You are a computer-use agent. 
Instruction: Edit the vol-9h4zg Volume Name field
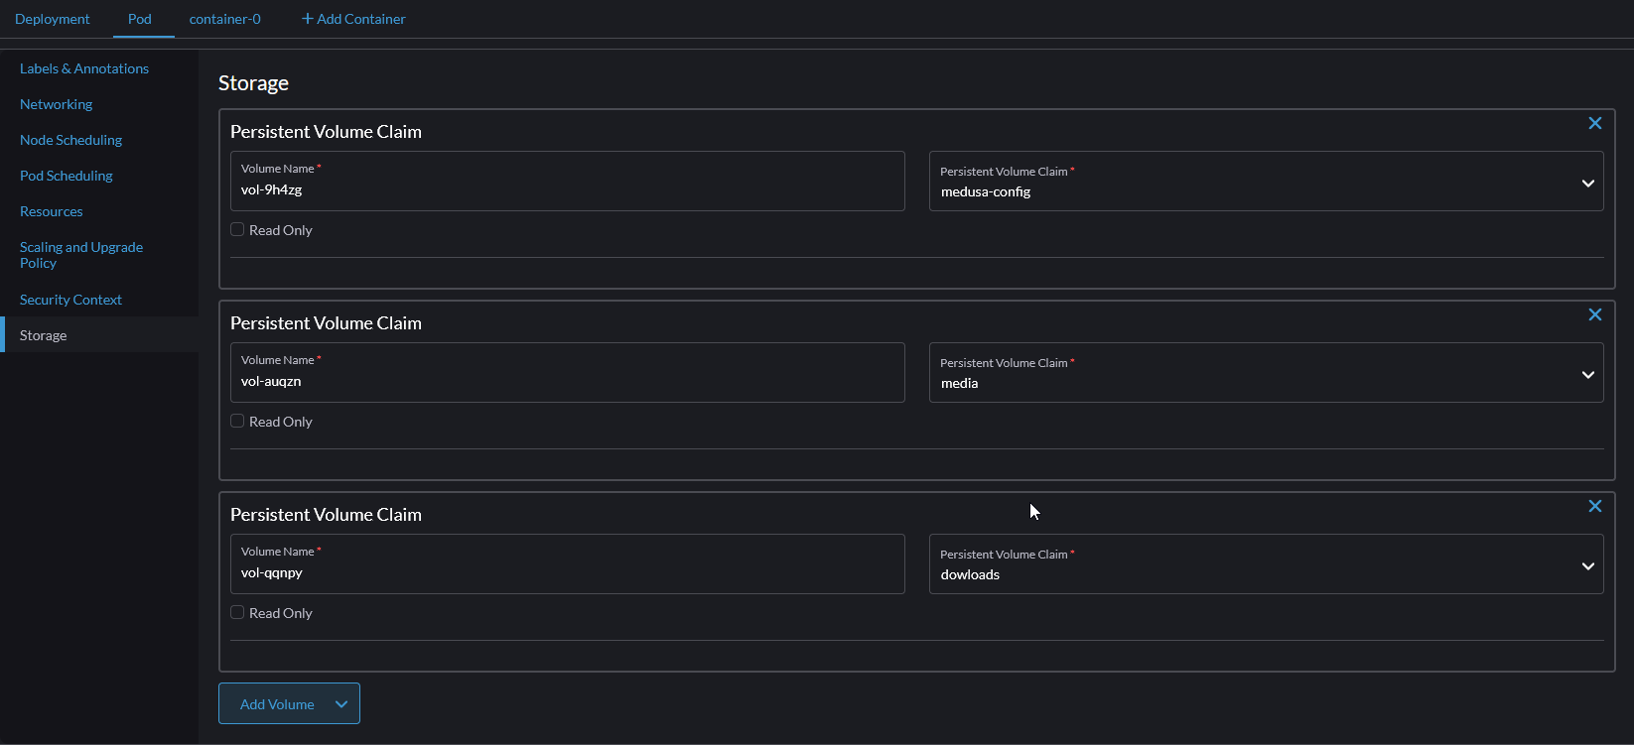(x=567, y=189)
